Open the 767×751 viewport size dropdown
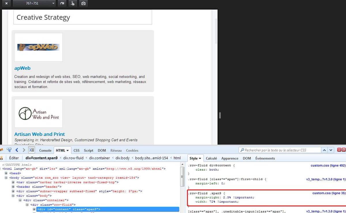 click(x=35, y=3)
